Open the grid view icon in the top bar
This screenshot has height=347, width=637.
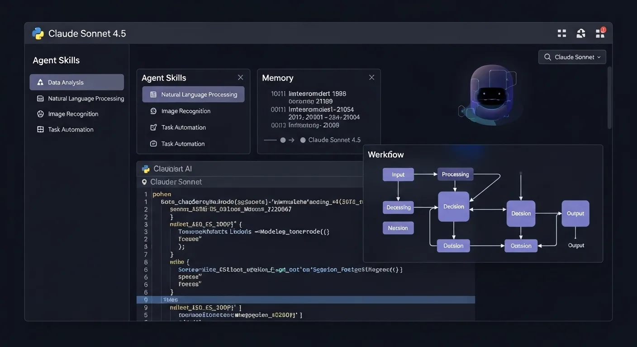pos(562,33)
